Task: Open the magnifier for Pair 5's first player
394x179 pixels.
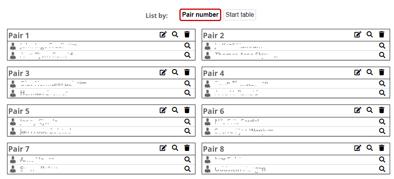Action: tap(187, 122)
